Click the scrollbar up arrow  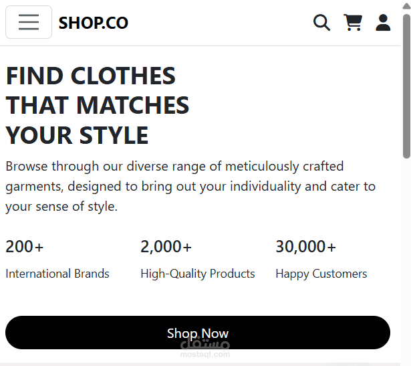(406, 6)
